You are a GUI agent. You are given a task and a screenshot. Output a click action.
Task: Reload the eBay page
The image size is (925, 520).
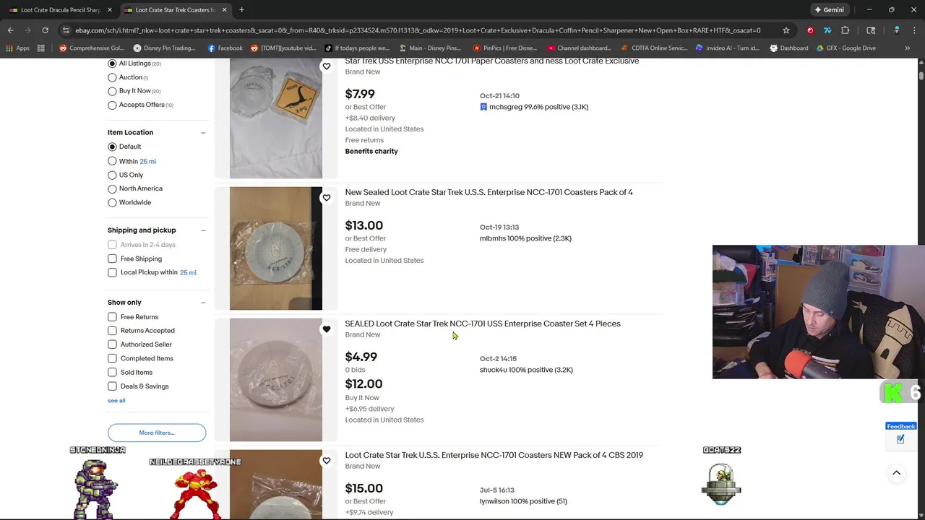click(x=45, y=30)
